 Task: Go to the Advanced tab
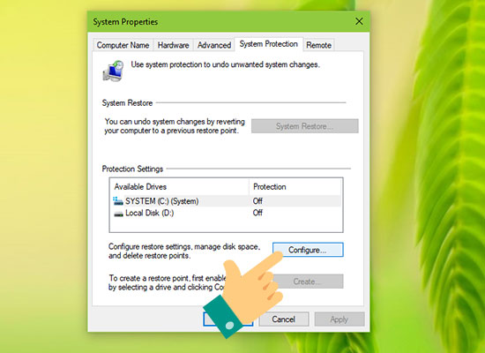click(214, 45)
